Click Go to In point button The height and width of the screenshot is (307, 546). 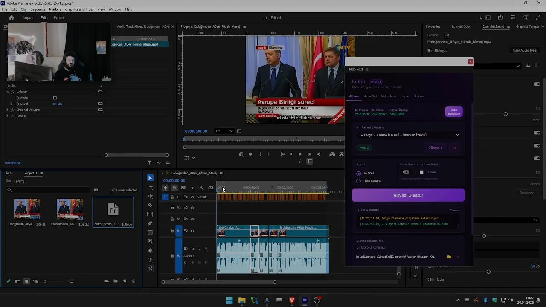[x=282, y=154]
